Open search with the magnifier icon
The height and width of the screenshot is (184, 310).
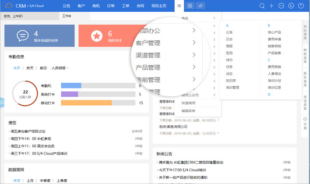click(x=262, y=6)
